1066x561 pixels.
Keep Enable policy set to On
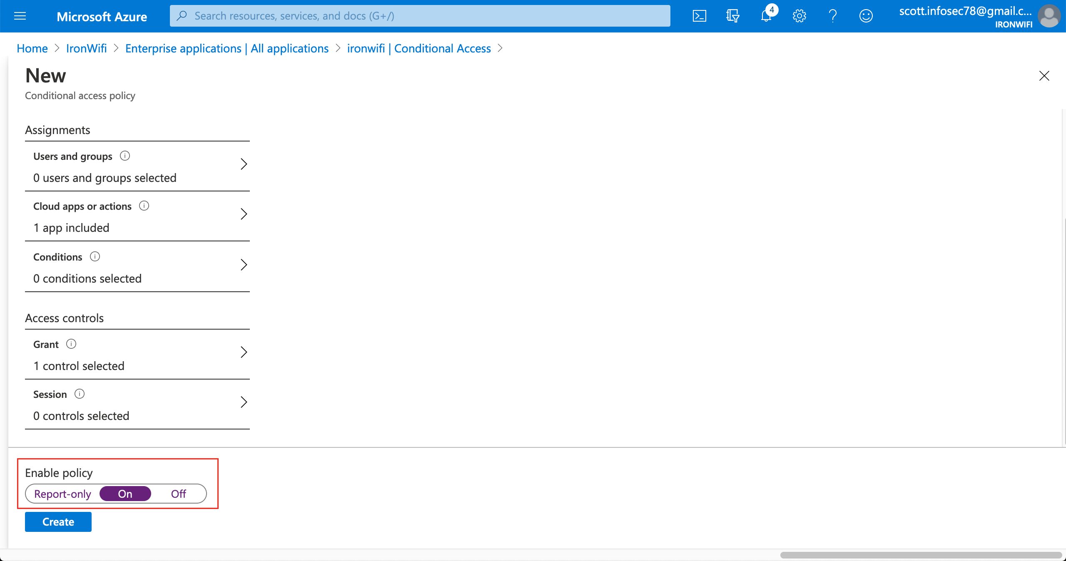(x=125, y=494)
